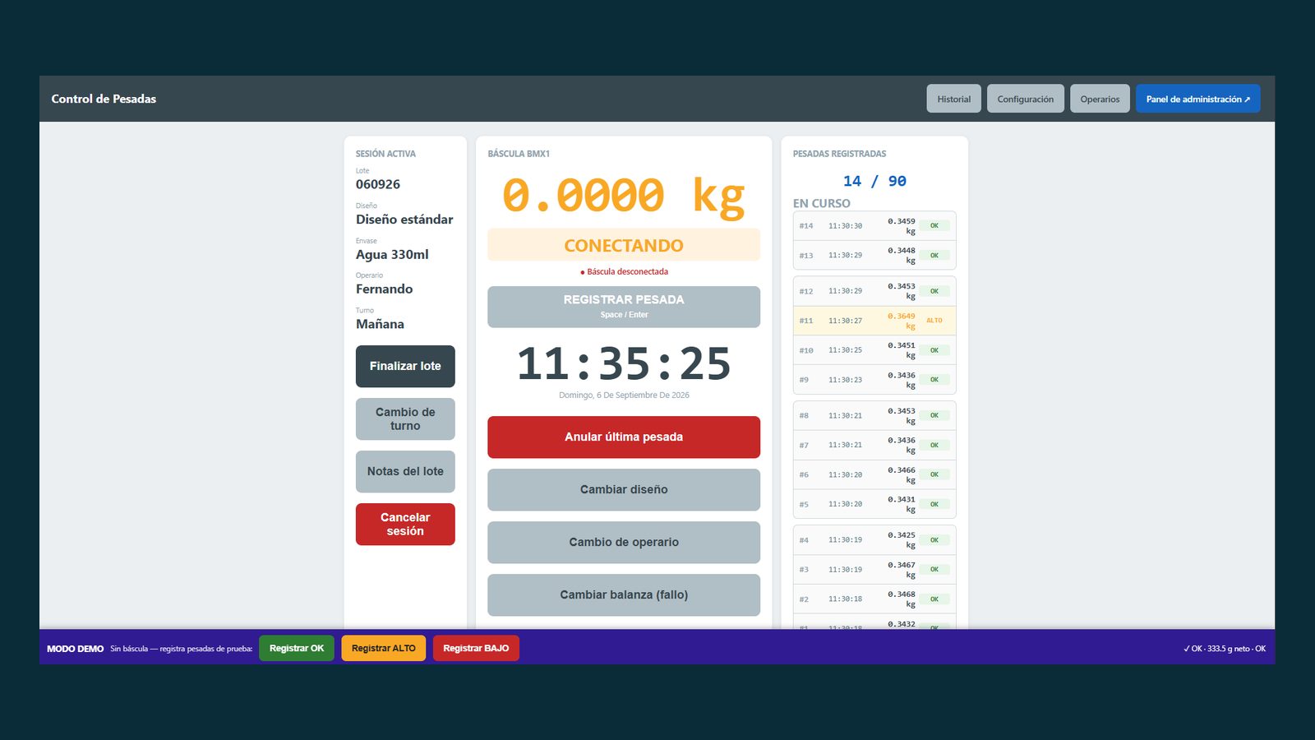This screenshot has height=740, width=1315.
Task: Select weighing row #3
Action: (x=874, y=569)
